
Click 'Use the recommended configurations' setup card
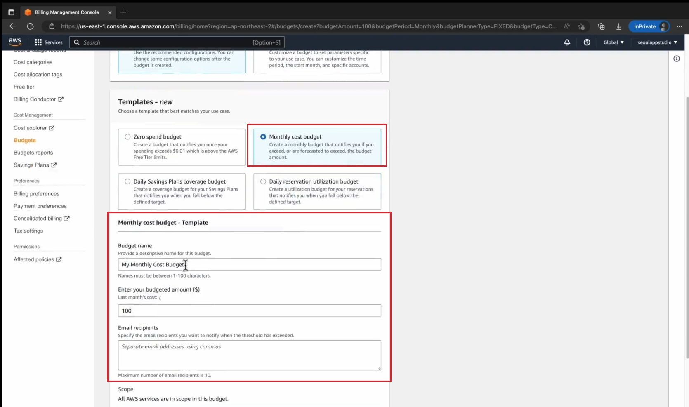(182, 61)
